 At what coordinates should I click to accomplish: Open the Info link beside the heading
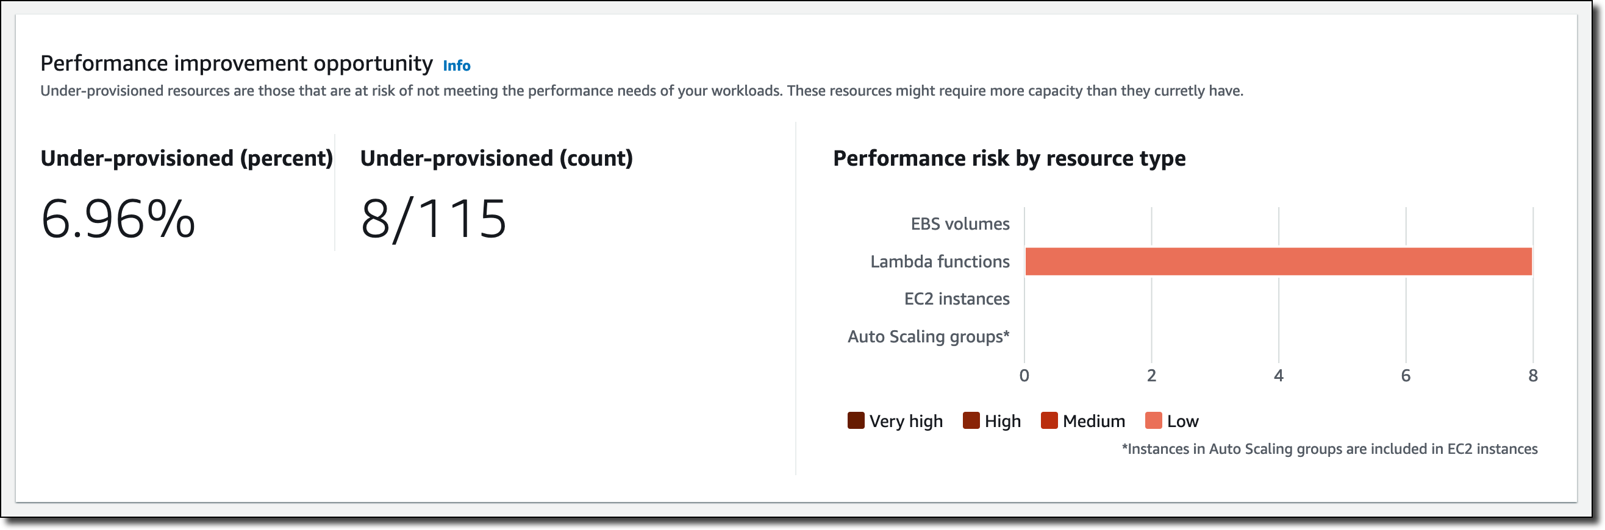click(456, 65)
